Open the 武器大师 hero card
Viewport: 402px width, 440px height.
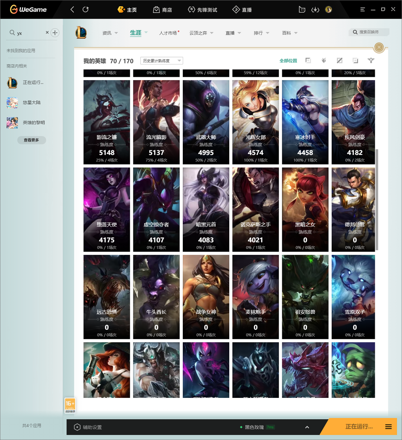[206, 122]
